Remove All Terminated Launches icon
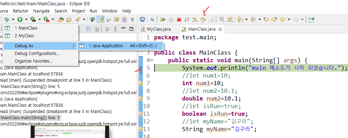 pos(96,29)
